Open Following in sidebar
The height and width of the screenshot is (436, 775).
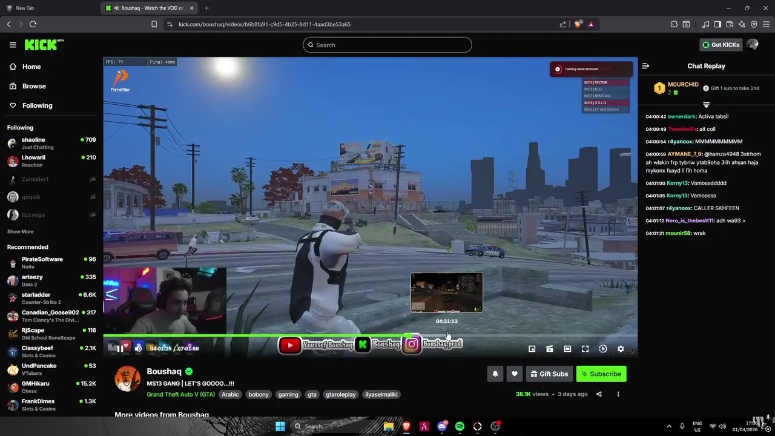point(30,105)
